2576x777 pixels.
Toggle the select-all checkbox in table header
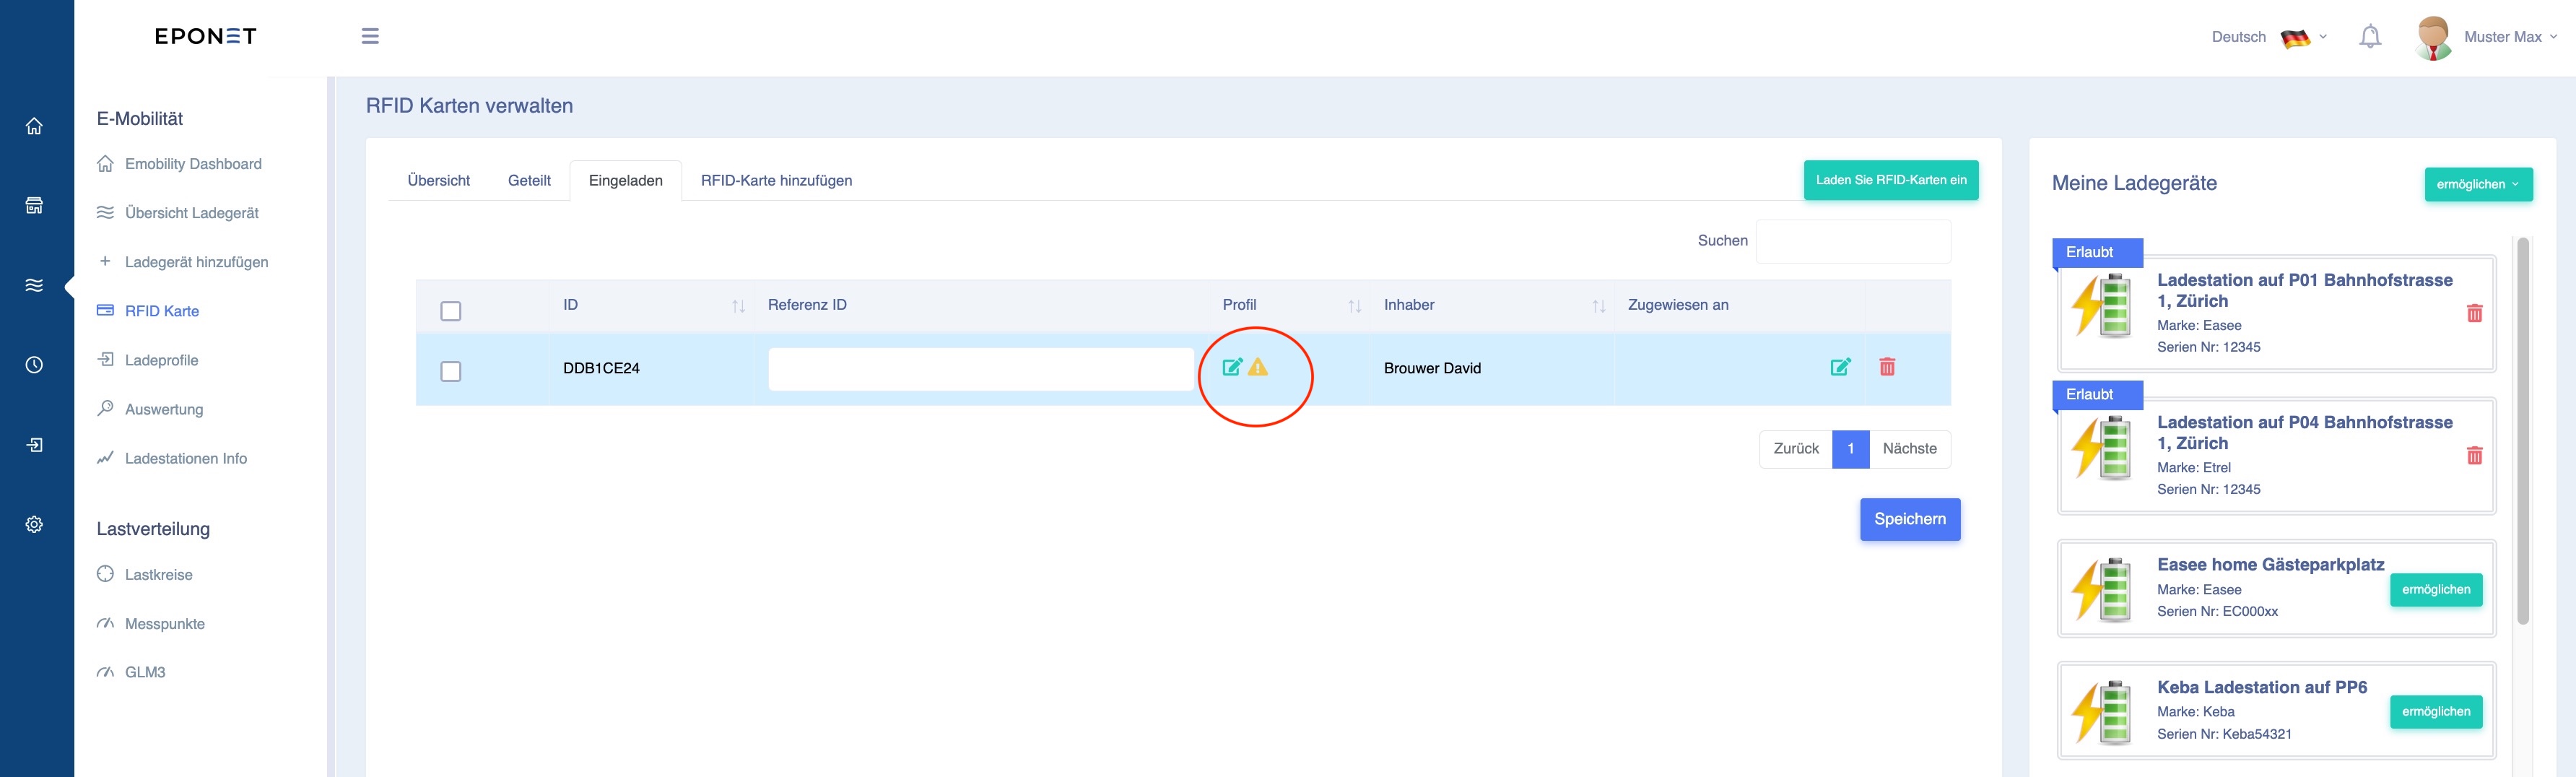tap(451, 311)
